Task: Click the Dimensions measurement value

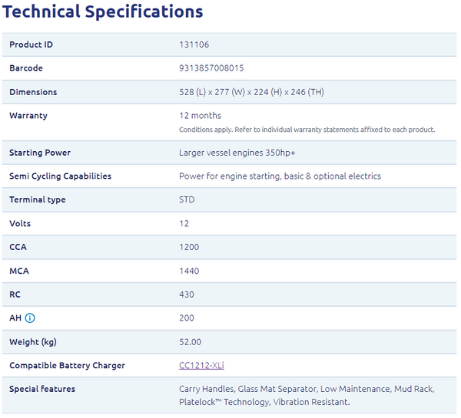Action: [251, 92]
